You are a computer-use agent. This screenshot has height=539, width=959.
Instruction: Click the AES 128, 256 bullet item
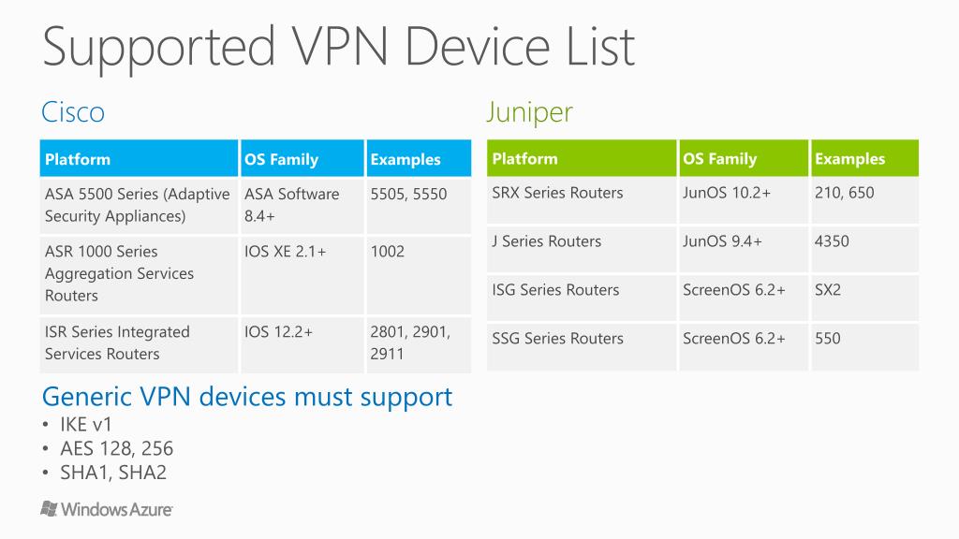pyautogui.click(x=116, y=448)
